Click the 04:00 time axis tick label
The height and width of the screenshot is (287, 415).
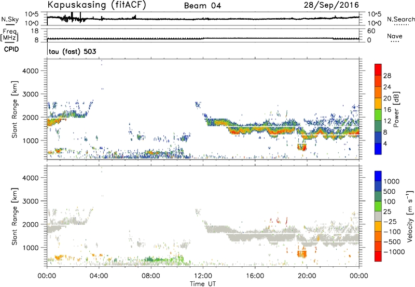99,276
